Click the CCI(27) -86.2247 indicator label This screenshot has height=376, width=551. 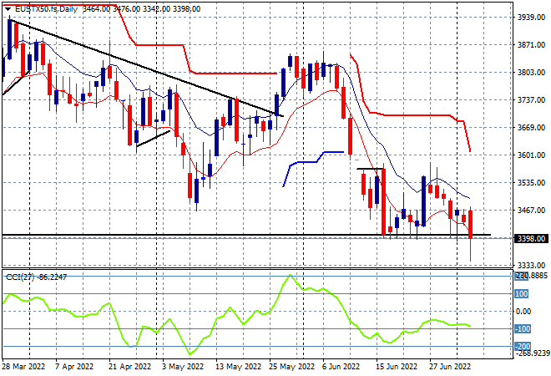[x=36, y=277]
